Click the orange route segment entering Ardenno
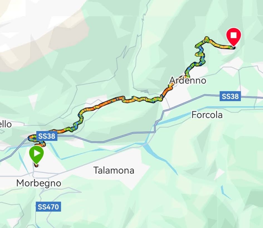The width and height of the screenshot is (263, 228). pyautogui.click(x=167, y=92)
